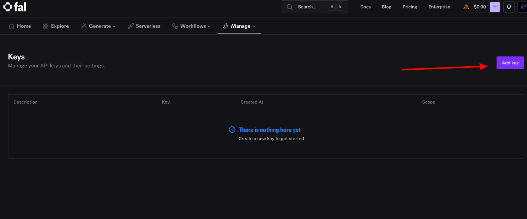527x219 pixels.
Task: Click the Add key button
Action: [x=510, y=63]
